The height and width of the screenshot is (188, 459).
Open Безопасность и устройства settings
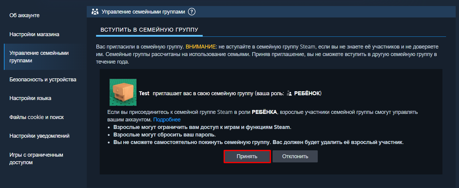pos(43,80)
